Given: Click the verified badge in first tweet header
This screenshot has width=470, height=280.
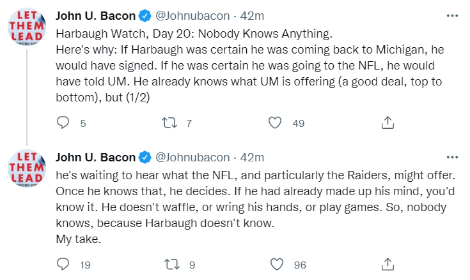Looking at the screenshot, I should coord(145,16).
